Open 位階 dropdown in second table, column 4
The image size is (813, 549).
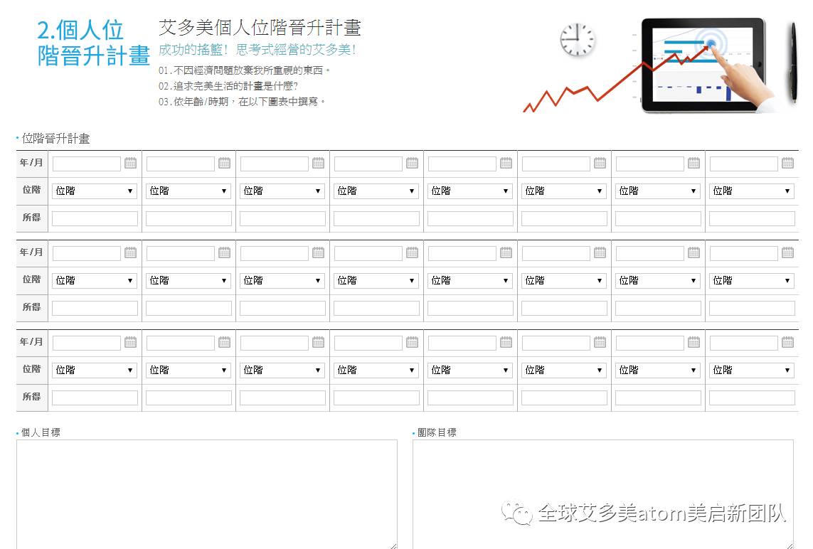pos(376,280)
